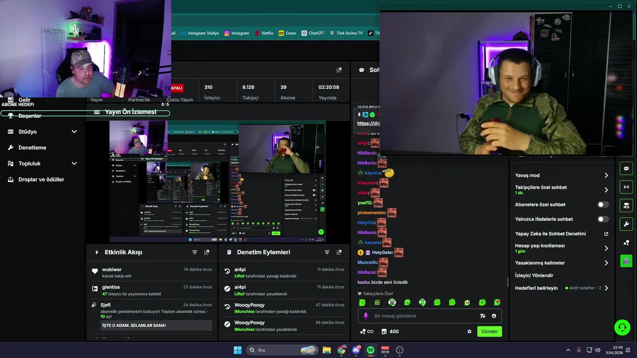Image resolution: width=637 pixels, height=358 pixels.
Task: Select the glentiss raid event
Action: [152, 290]
